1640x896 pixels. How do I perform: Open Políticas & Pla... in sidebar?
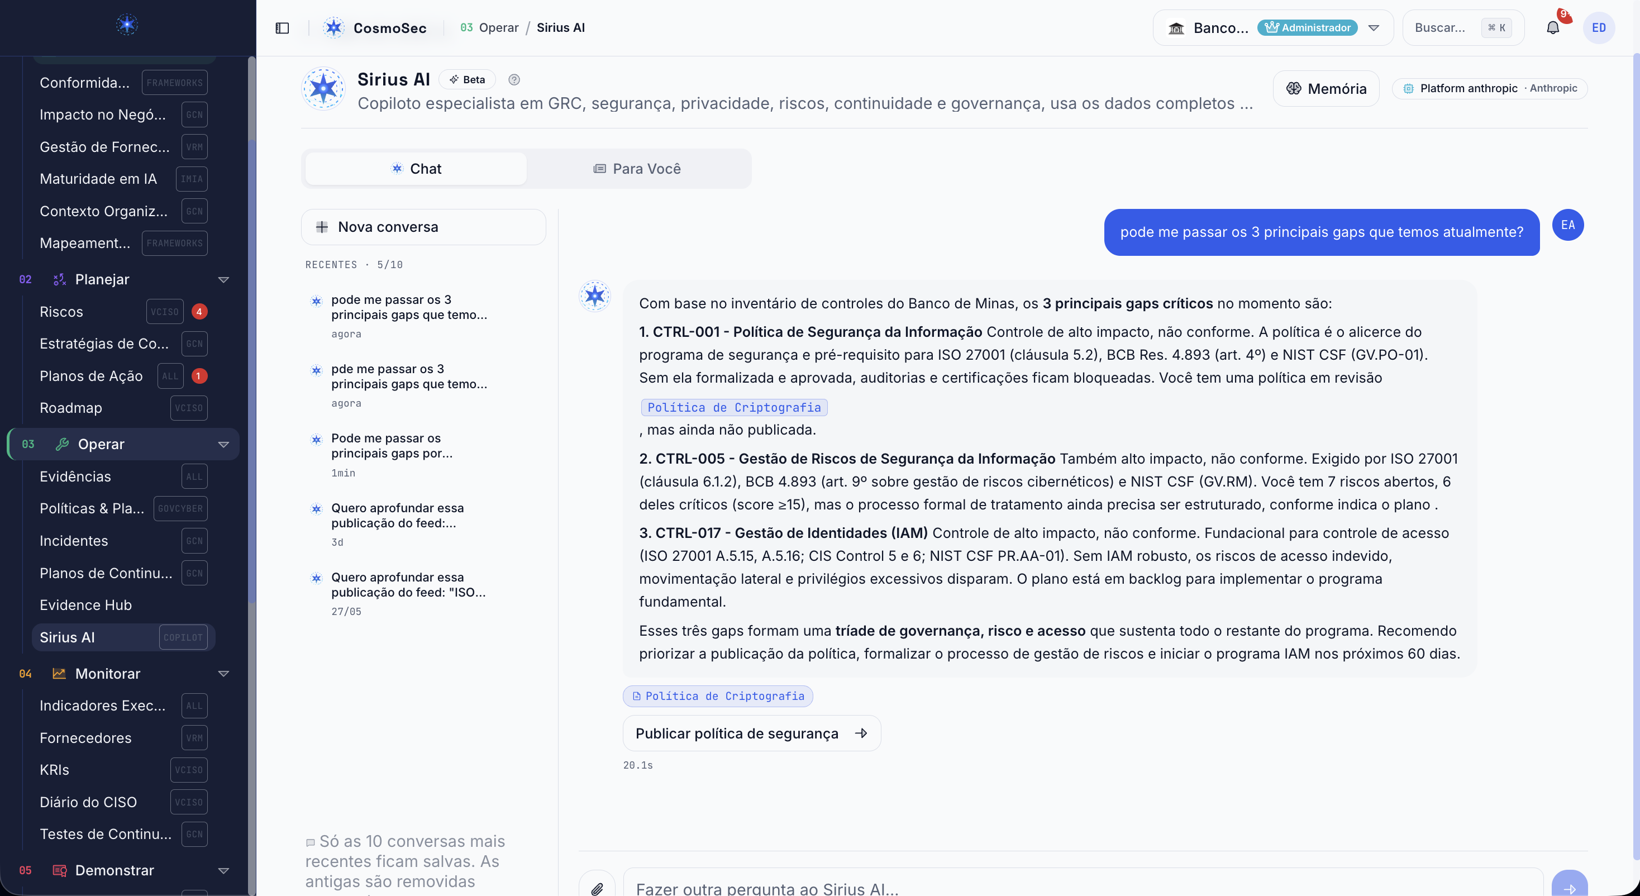123,508
